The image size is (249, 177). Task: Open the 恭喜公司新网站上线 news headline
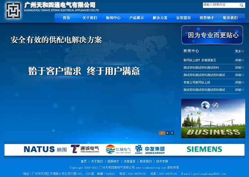pos(197,82)
